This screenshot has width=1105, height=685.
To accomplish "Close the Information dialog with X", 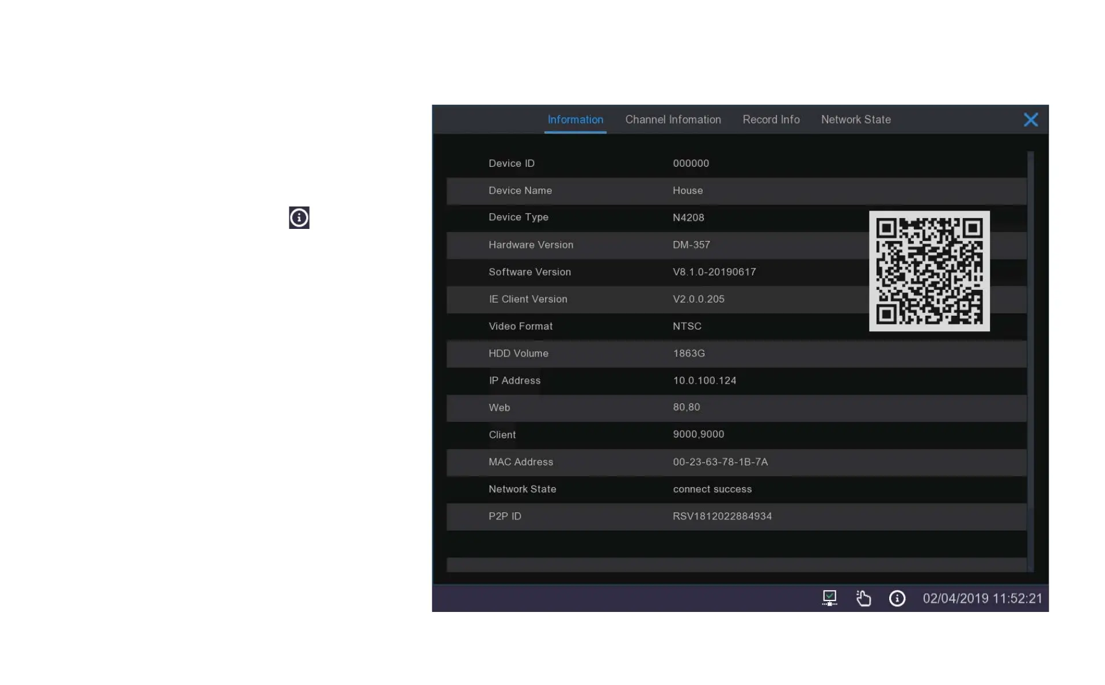I will (1030, 120).
